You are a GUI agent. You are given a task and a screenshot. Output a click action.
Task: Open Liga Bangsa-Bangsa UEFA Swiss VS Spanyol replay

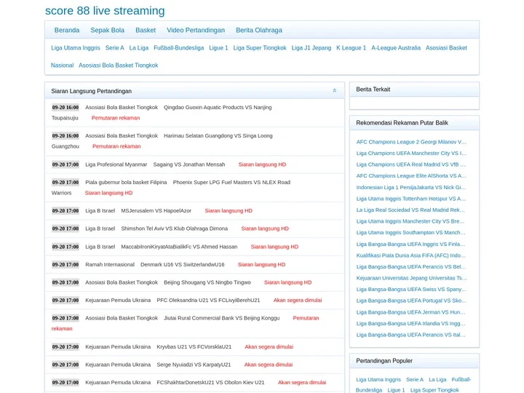click(411, 290)
